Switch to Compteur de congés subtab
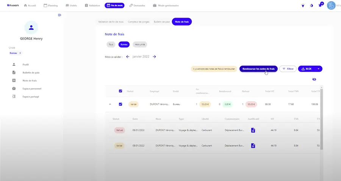This screenshot has height=181, width=341. [x=139, y=21]
